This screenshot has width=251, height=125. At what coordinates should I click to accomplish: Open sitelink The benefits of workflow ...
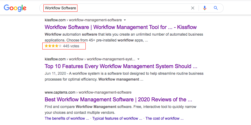(x=67, y=118)
